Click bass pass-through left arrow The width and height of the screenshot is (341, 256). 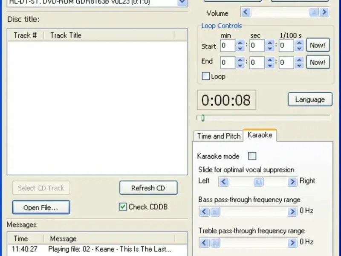tap(204, 211)
